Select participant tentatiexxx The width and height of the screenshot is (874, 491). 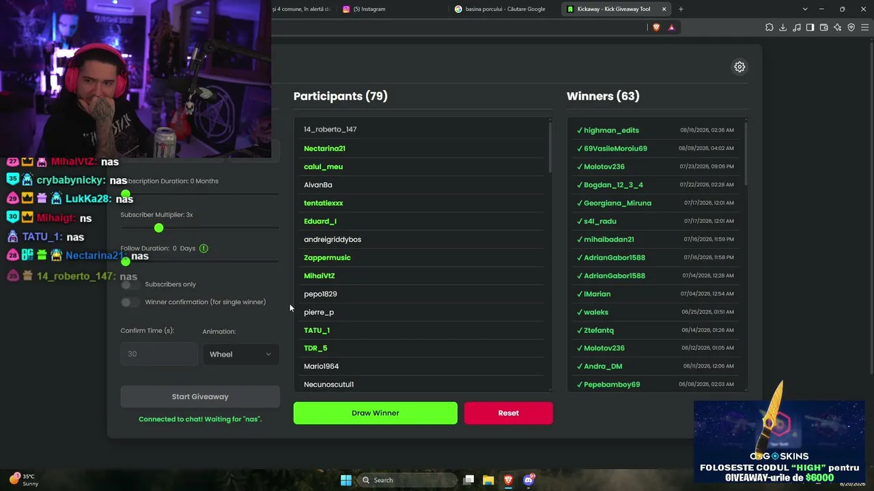(x=324, y=203)
